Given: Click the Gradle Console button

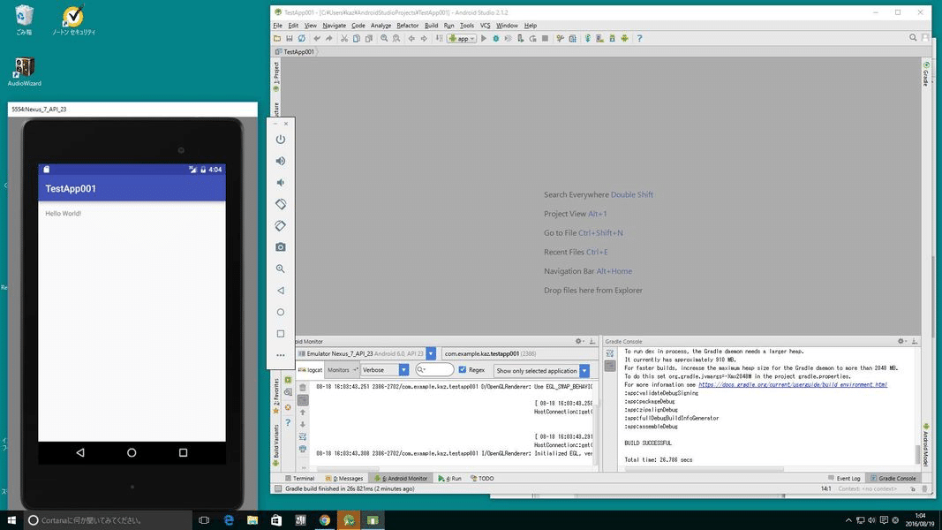Looking at the screenshot, I should pos(893,478).
